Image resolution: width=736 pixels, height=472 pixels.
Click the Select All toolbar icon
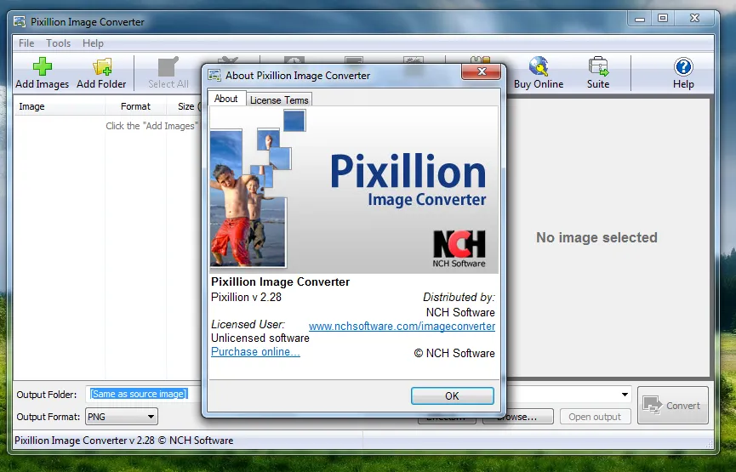168,73
